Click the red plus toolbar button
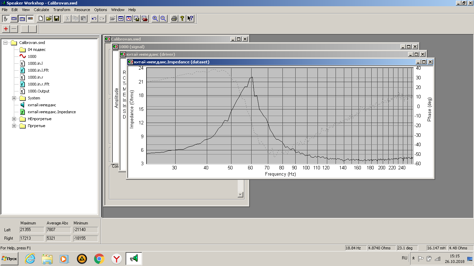Image resolution: width=474 pixels, height=266 pixels. tap(6, 29)
